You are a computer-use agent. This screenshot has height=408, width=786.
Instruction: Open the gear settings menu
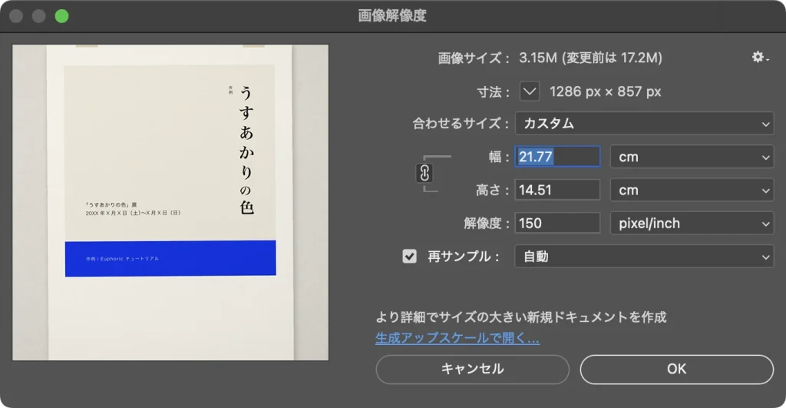pos(760,57)
